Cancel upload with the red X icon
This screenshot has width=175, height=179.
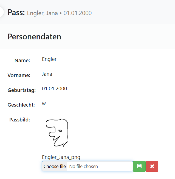[x=152, y=166]
